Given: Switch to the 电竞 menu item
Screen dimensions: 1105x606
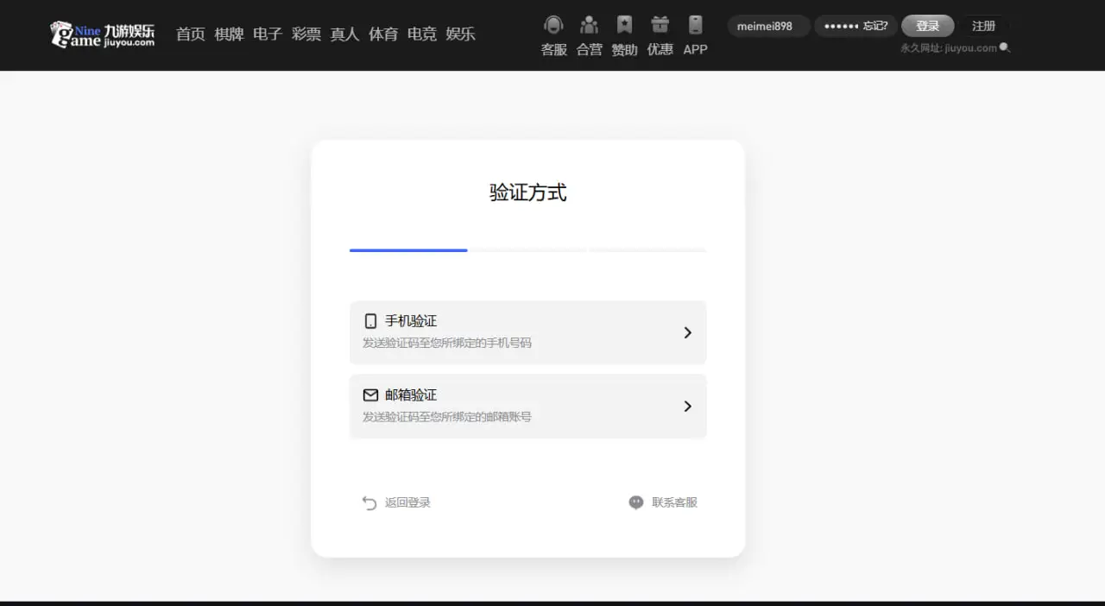Looking at the screenshot, I should pyautogui.click(x=421, y=34).
